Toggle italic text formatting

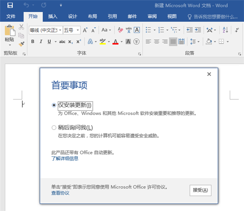tap(41, 41)
